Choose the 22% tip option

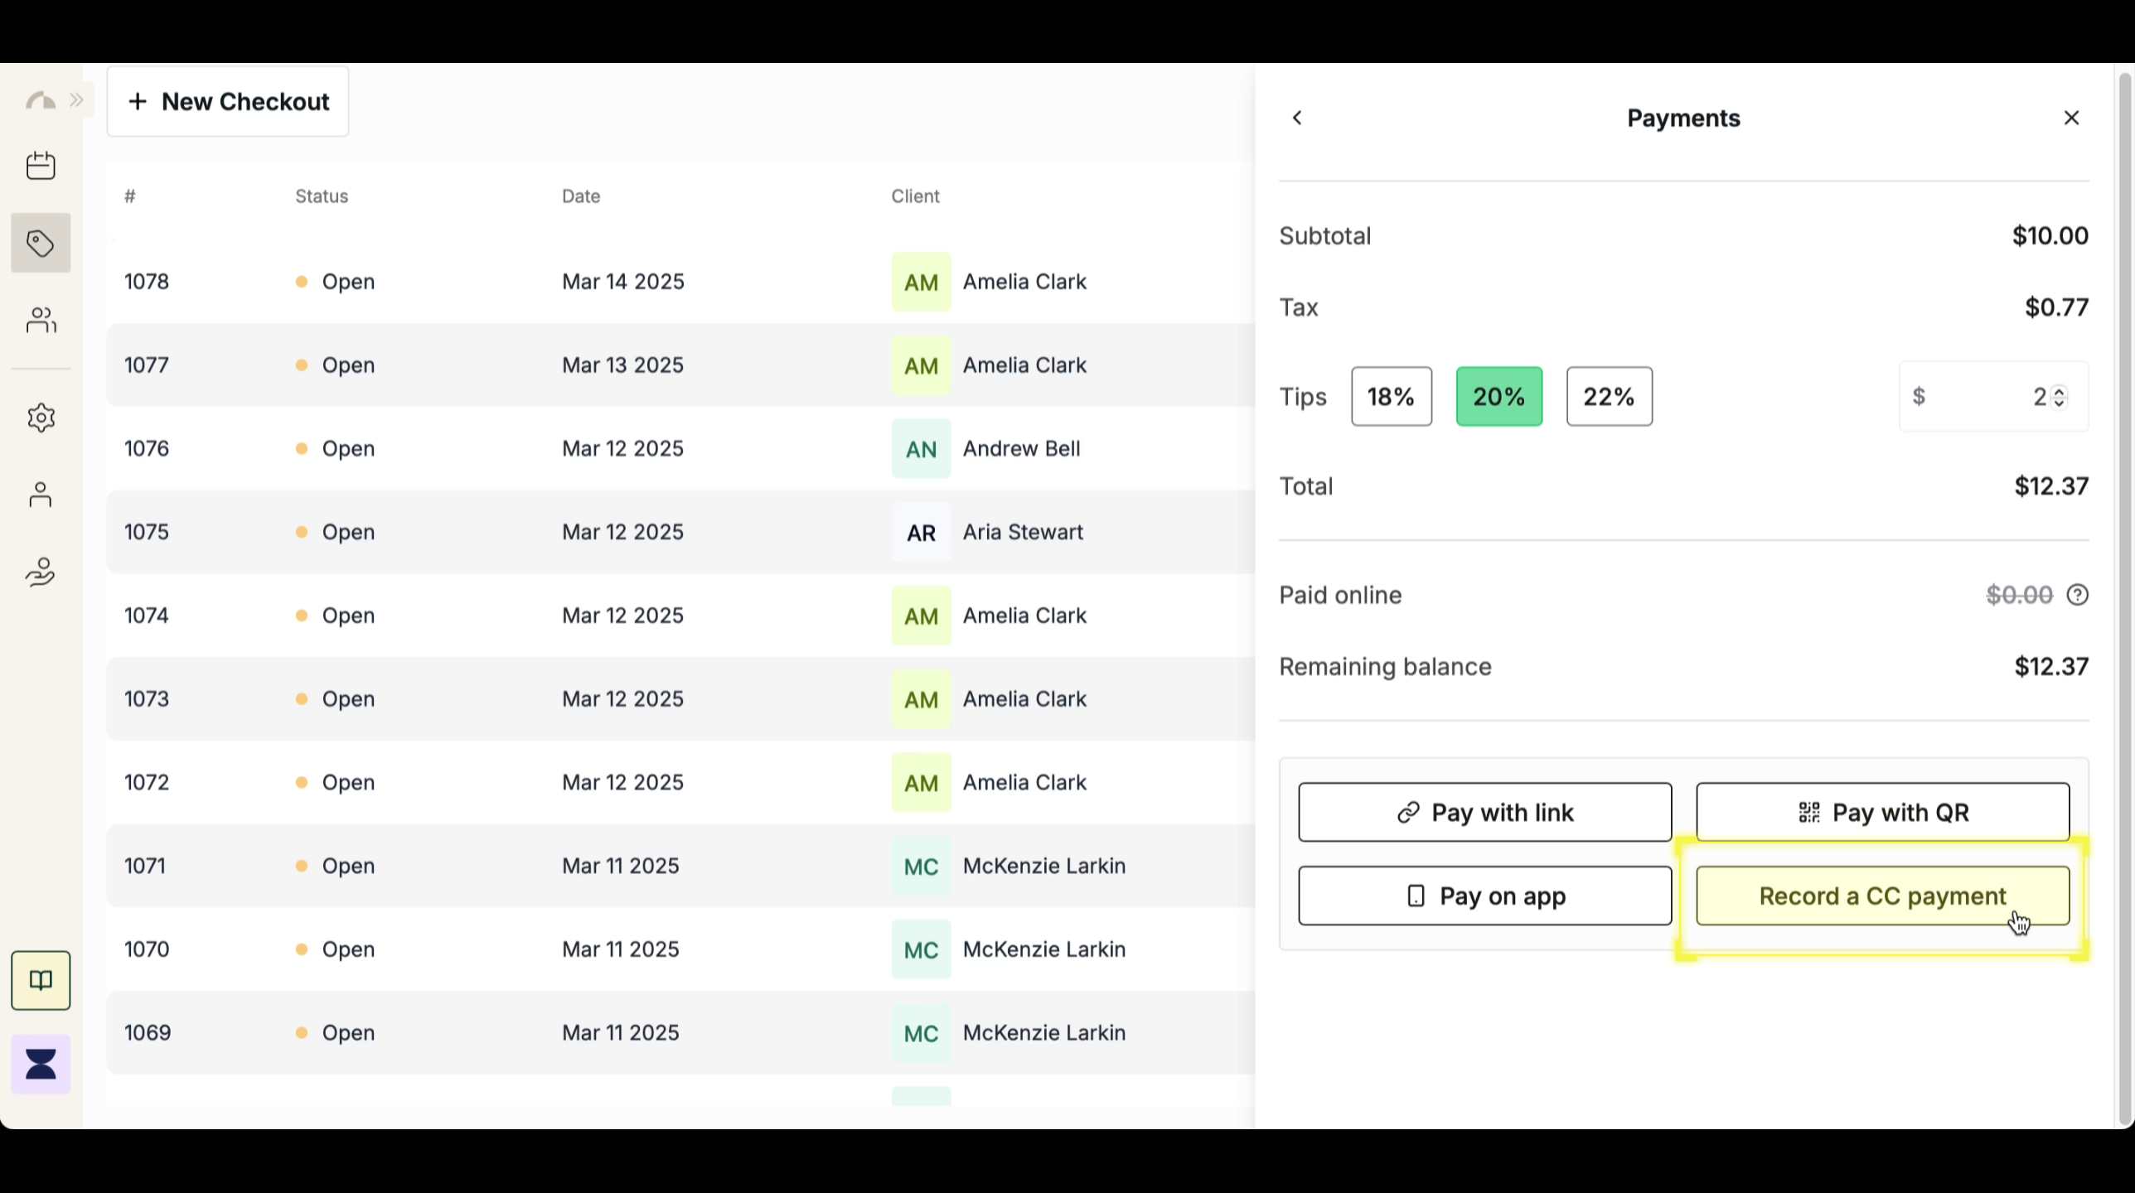pos(1609,397)
